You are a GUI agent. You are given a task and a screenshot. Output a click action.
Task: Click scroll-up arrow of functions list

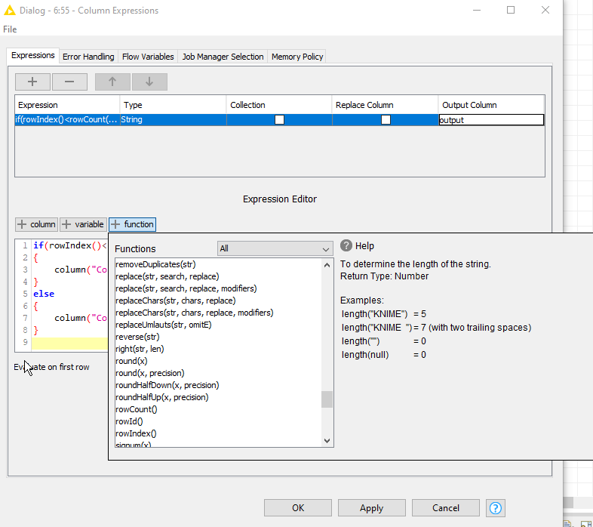pos(327,265)
